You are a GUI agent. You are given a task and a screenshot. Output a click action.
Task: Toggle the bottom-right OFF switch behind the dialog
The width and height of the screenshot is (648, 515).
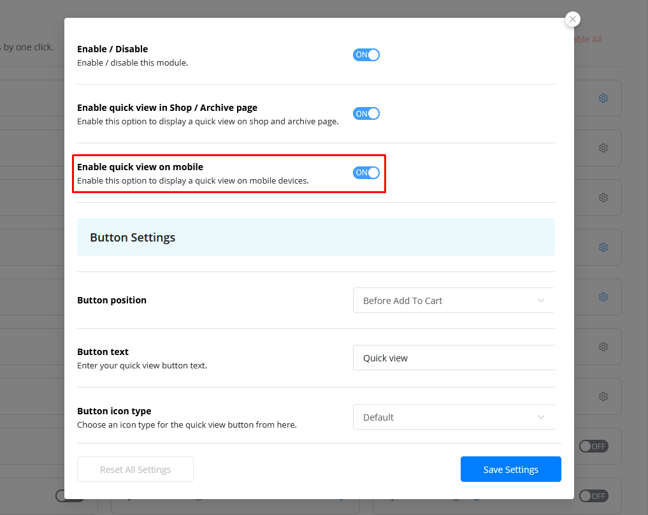tap(593, 496)
